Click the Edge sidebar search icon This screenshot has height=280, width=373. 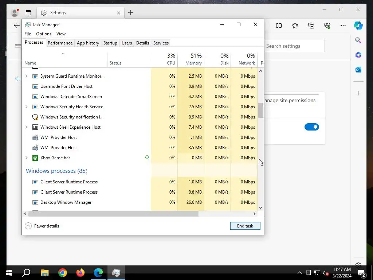tap(358, 40)
